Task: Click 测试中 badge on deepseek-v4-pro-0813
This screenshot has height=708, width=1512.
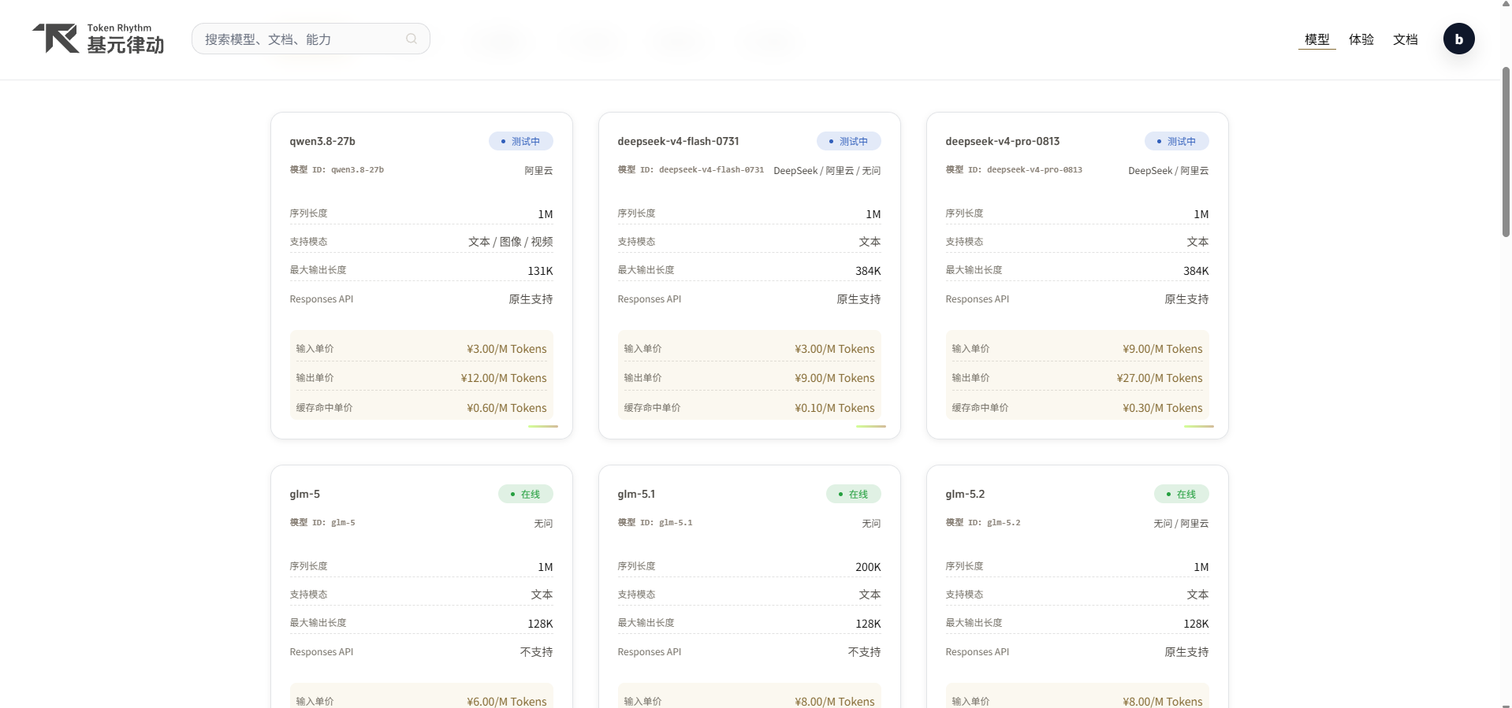Action: pyautogui.click(x=1176, y=141)
